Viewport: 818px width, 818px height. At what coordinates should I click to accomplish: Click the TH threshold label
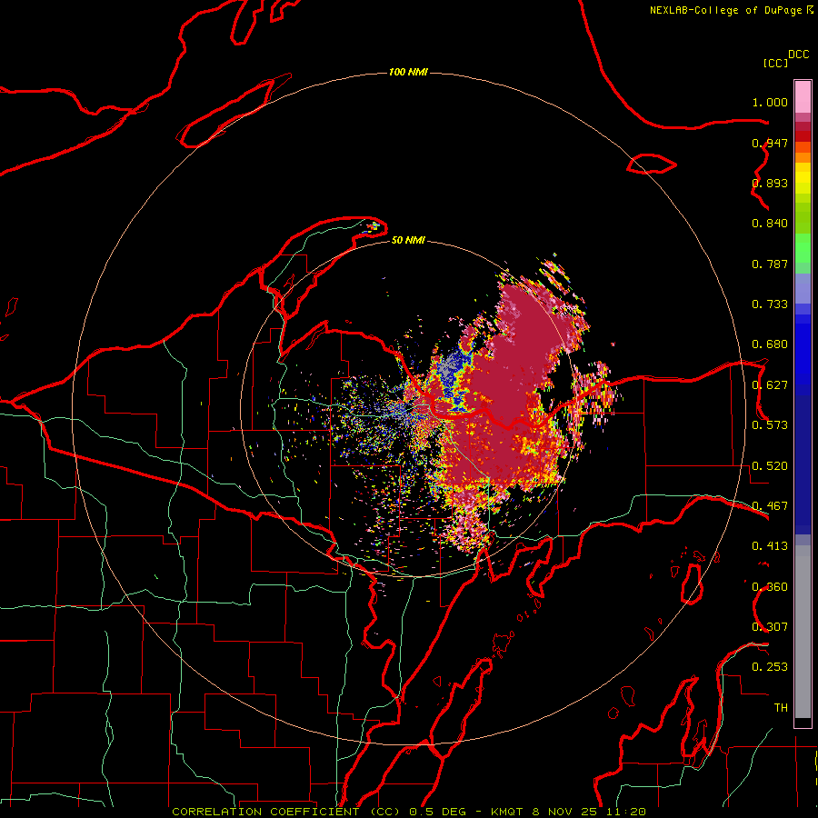(781, 708)
